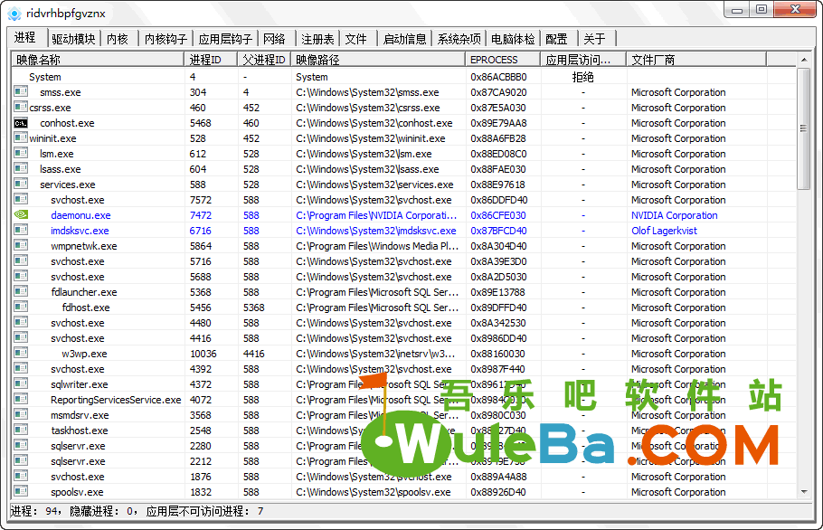The height and width of the screenshot is (530, 823).
Task: Click the green NVIDIA icon for daemonu.exe
Action: (21, 214)
